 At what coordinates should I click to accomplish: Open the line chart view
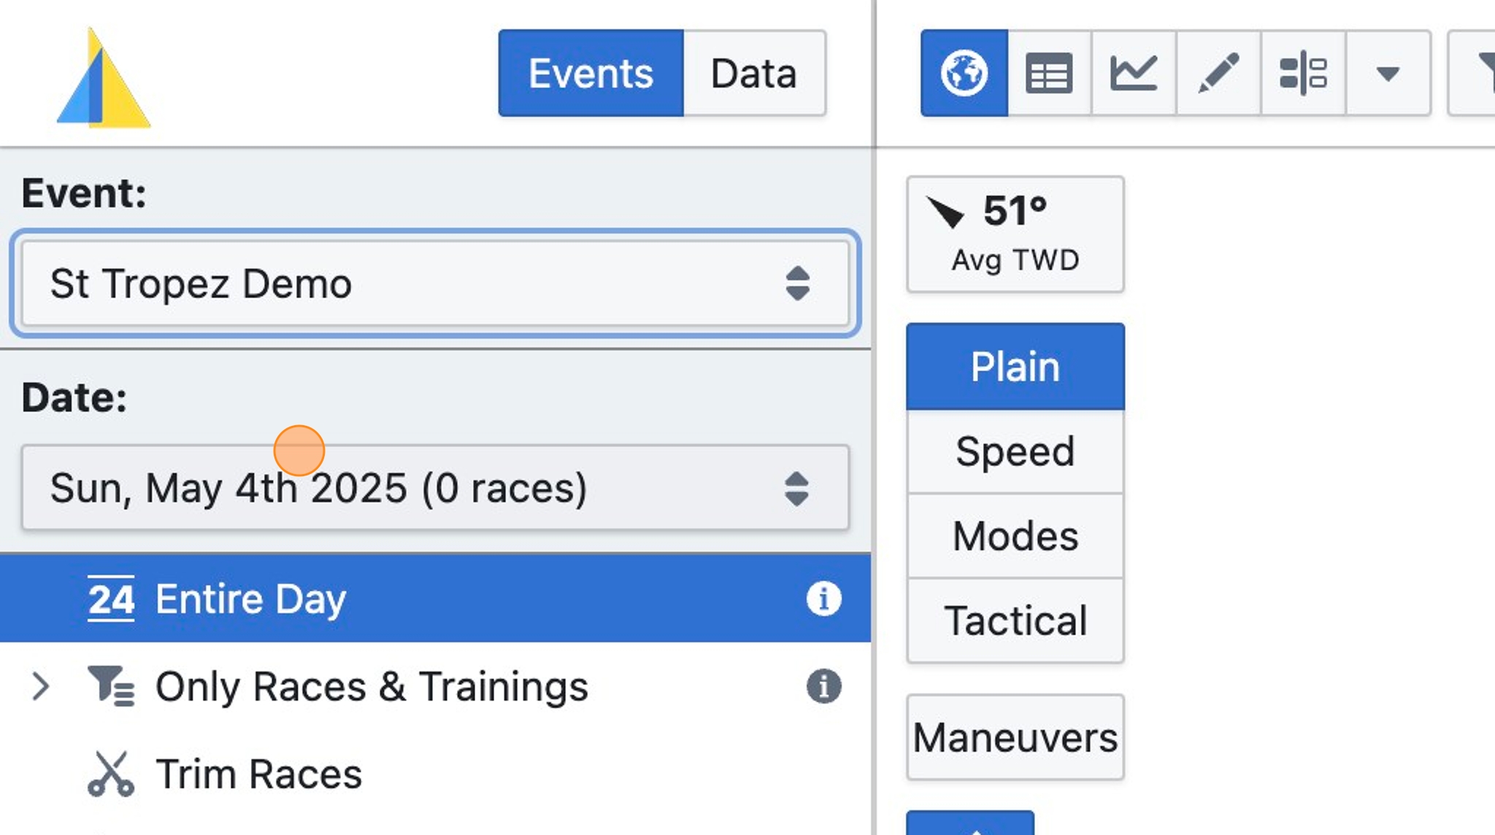pos(1134,73)
